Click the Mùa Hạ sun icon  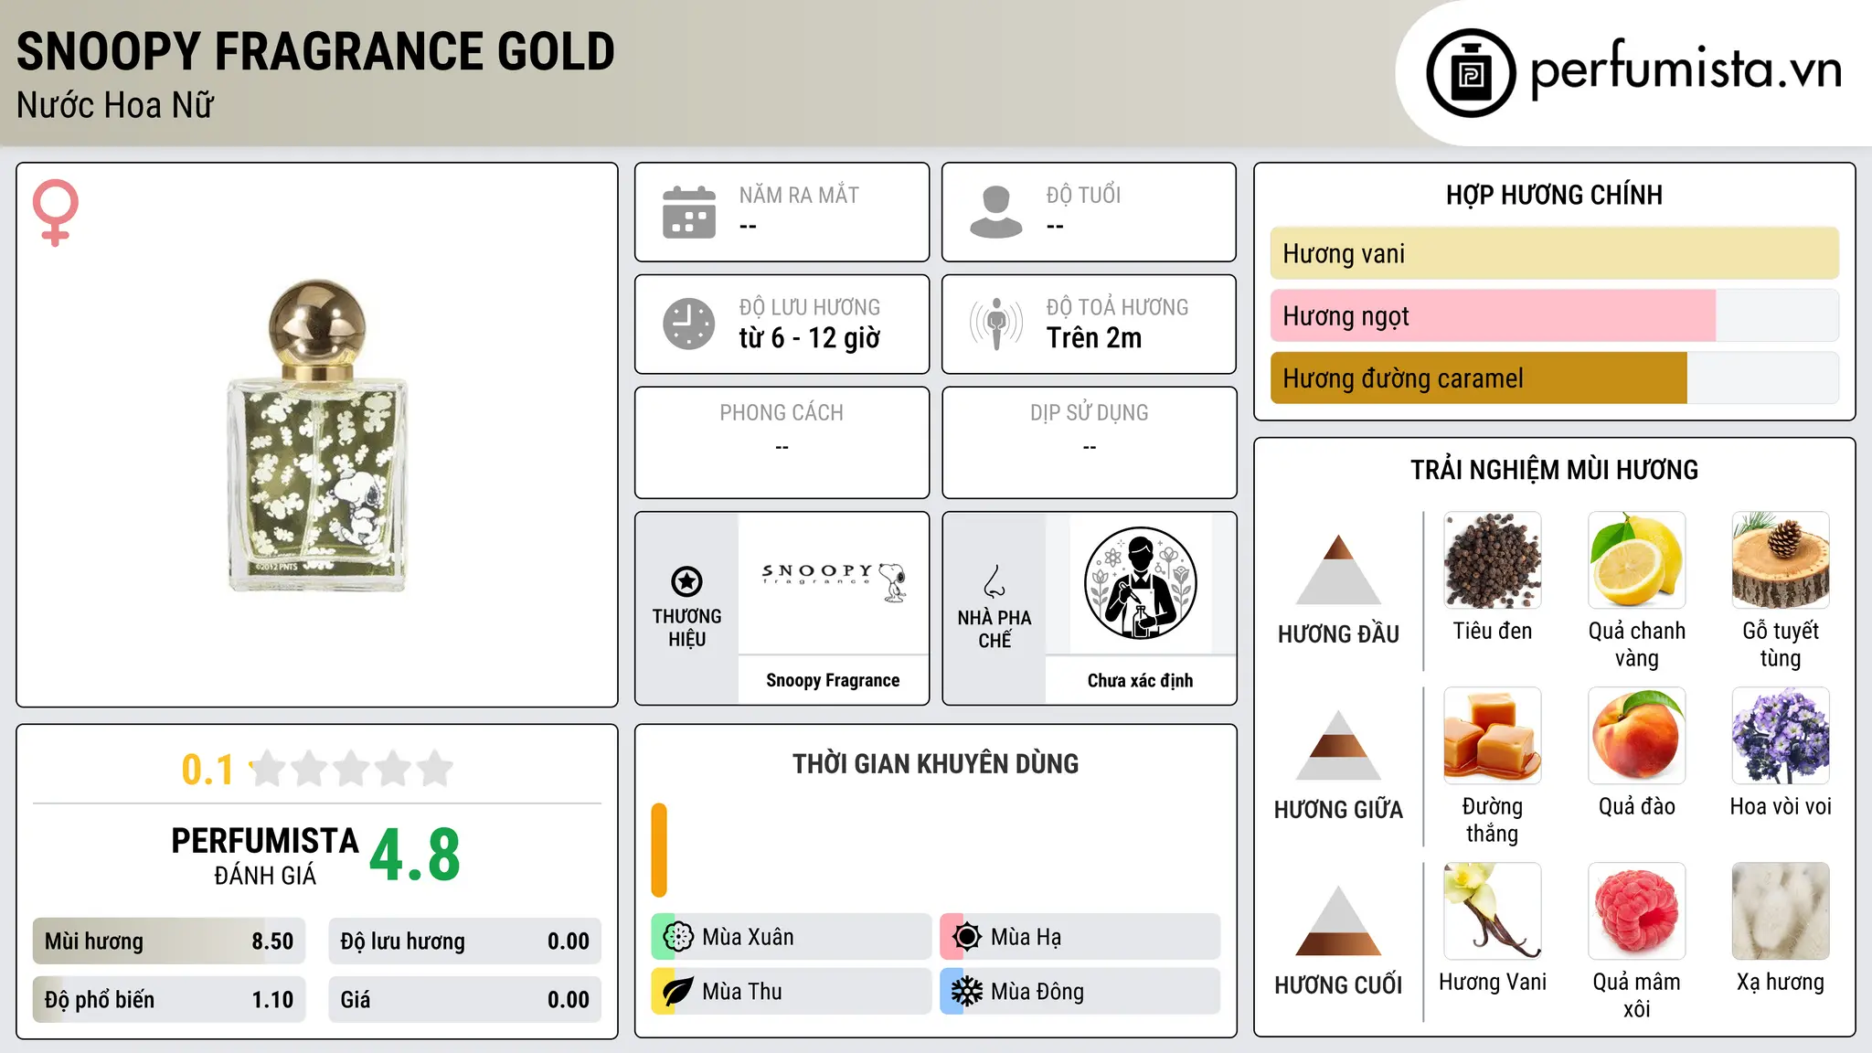click(966, 937)
